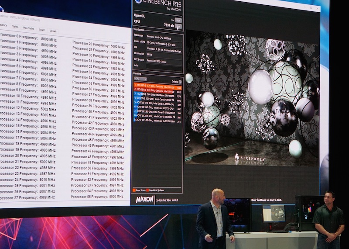Click the rendered spheres scene preview
349x249 pixels.
tap(252, 99)
